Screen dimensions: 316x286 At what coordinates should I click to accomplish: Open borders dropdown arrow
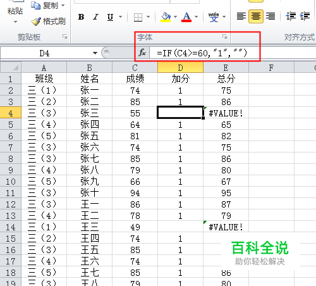(x=148, y=16)
